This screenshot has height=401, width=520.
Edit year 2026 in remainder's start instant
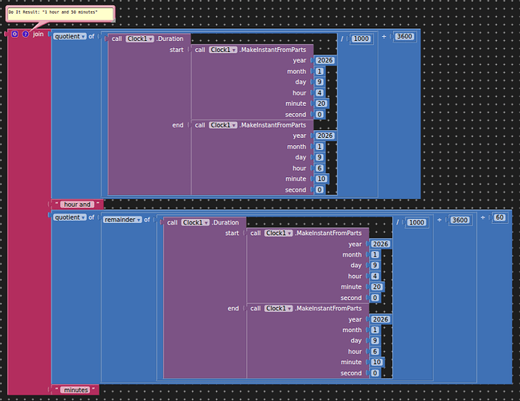tap(380, 244)
